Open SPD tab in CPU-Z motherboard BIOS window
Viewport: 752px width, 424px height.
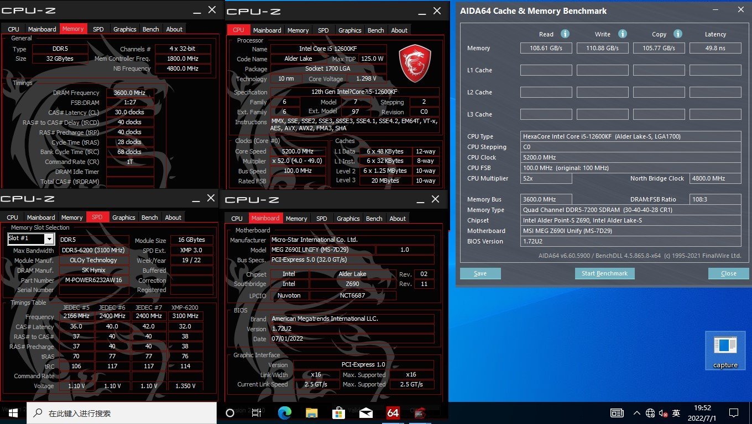point(322,219)
